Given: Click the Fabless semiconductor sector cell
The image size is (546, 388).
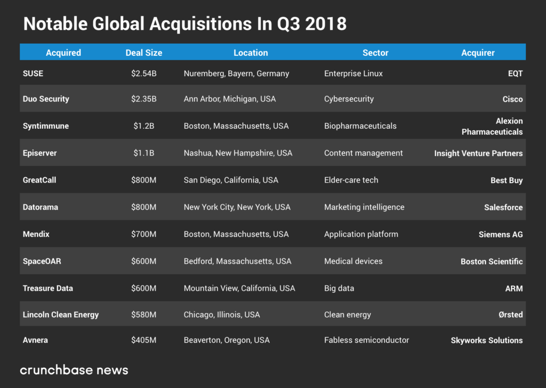Looking at the screenshot, I should coord(366,340).
